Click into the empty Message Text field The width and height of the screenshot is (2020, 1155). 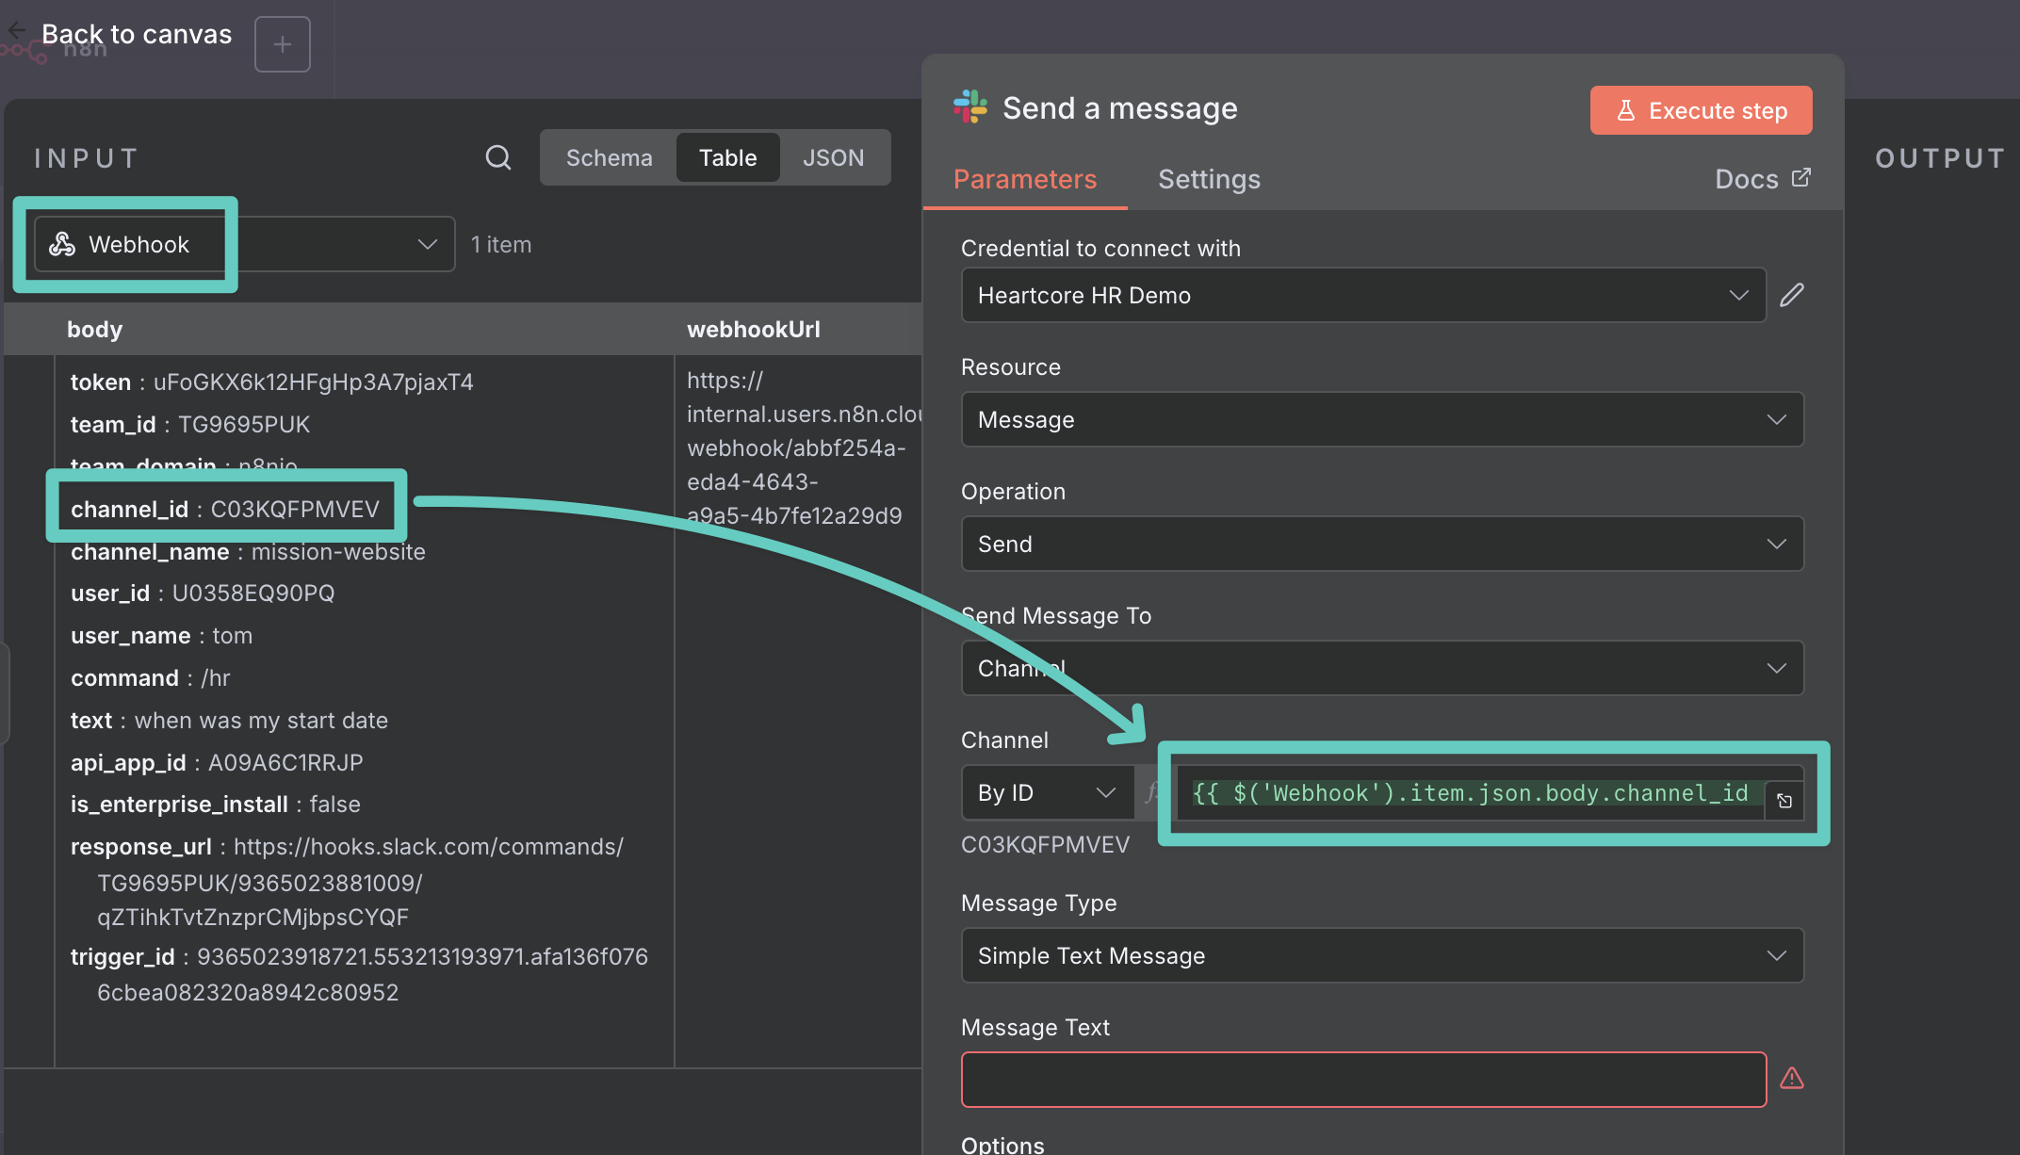point(1362,1079)
